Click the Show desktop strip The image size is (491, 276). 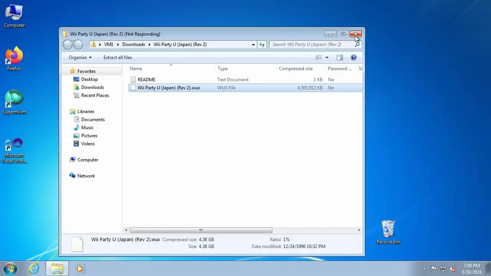488,268
